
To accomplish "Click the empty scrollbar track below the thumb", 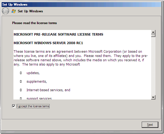I will pyautogui.click(x=153, y=67).
